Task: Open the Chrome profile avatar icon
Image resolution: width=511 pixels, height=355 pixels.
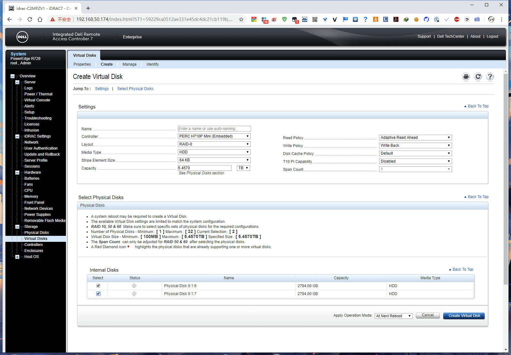Action: coord(491,19)
